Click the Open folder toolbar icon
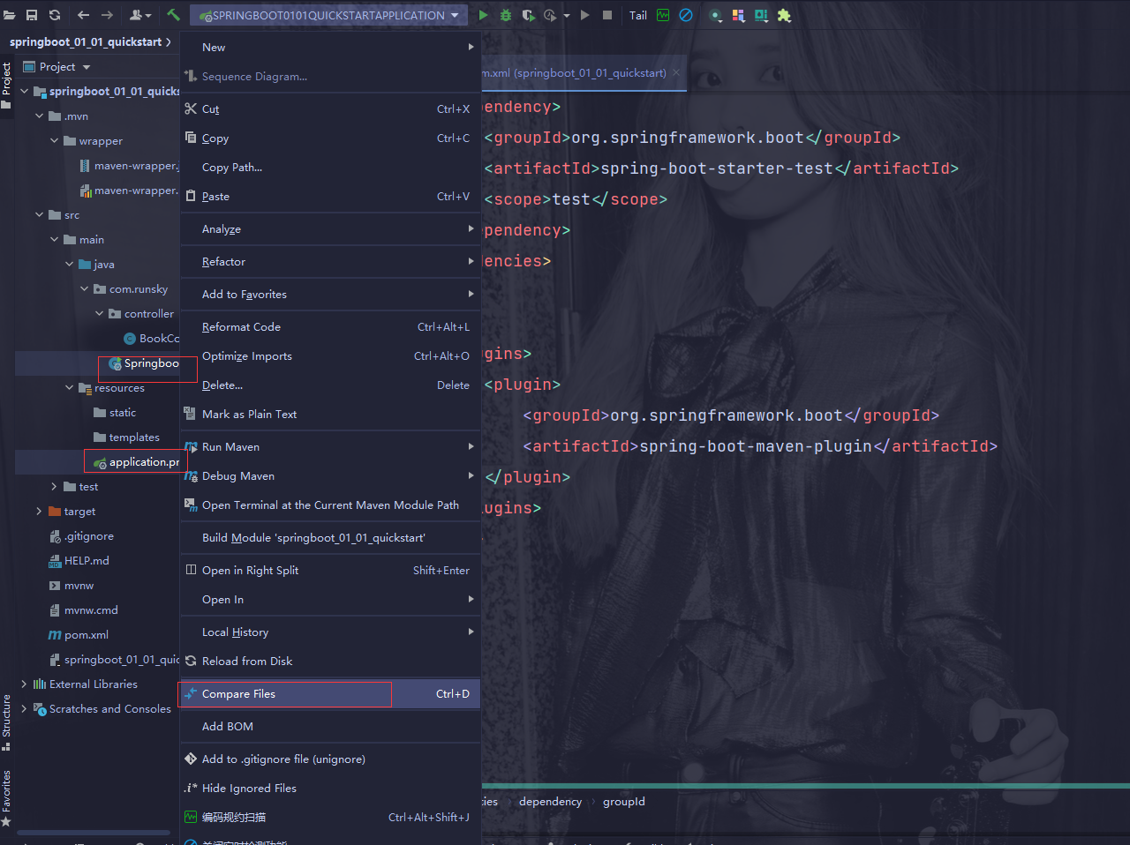The image size is (1130, 845). pos(10,15)
